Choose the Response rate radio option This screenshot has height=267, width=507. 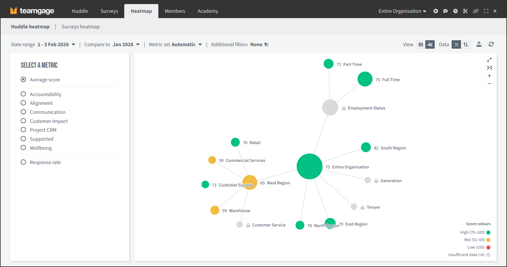(x=23, y=162)
